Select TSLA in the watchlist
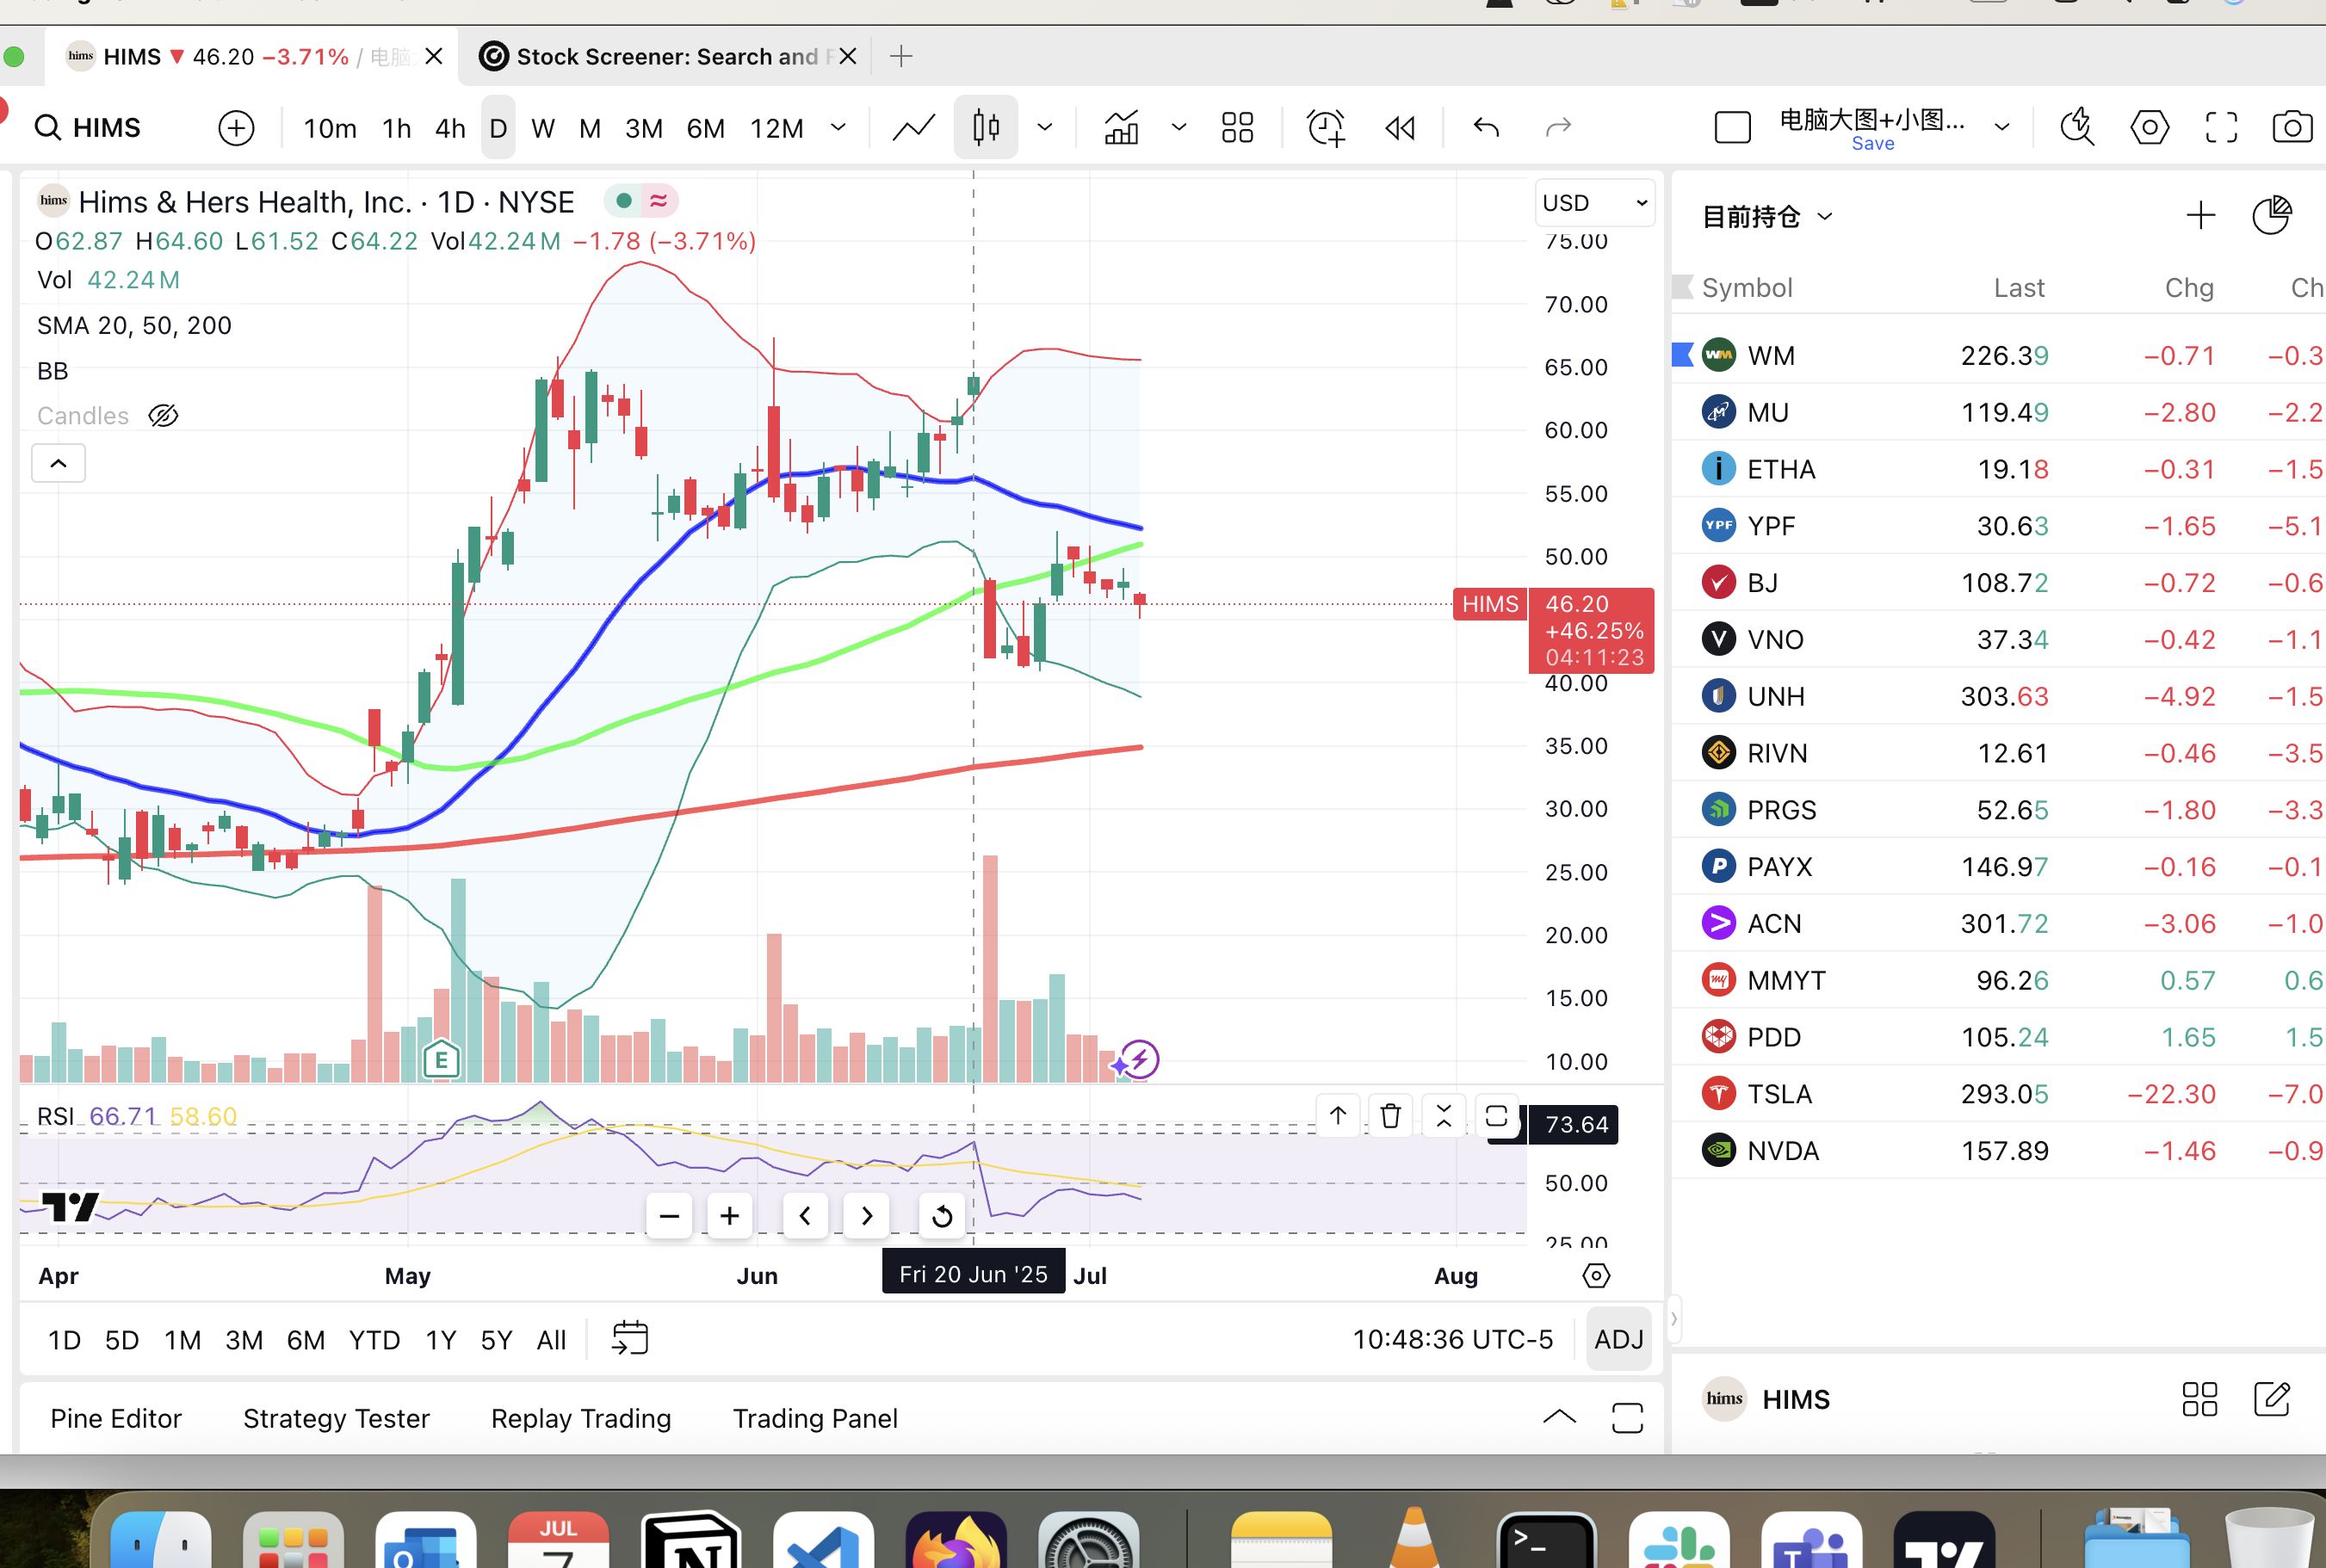This screenshot has width=2326, height=1568. coord(1780,1093)
